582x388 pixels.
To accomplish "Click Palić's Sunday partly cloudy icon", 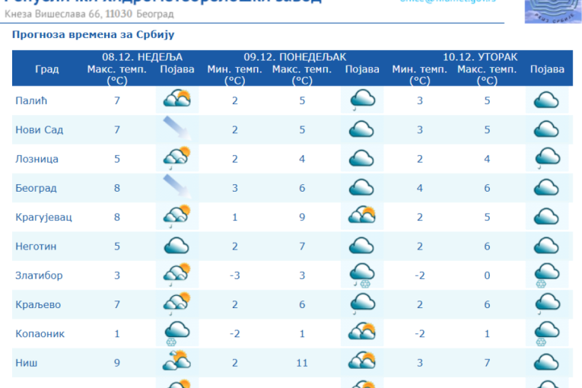I will coord(177,100).
